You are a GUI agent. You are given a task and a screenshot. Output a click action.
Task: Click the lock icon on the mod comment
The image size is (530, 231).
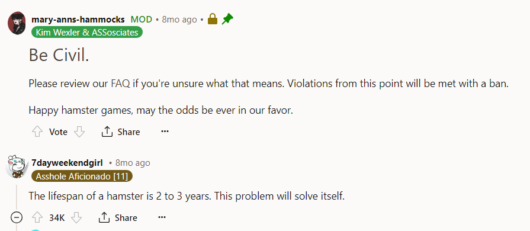coord(213,19)
